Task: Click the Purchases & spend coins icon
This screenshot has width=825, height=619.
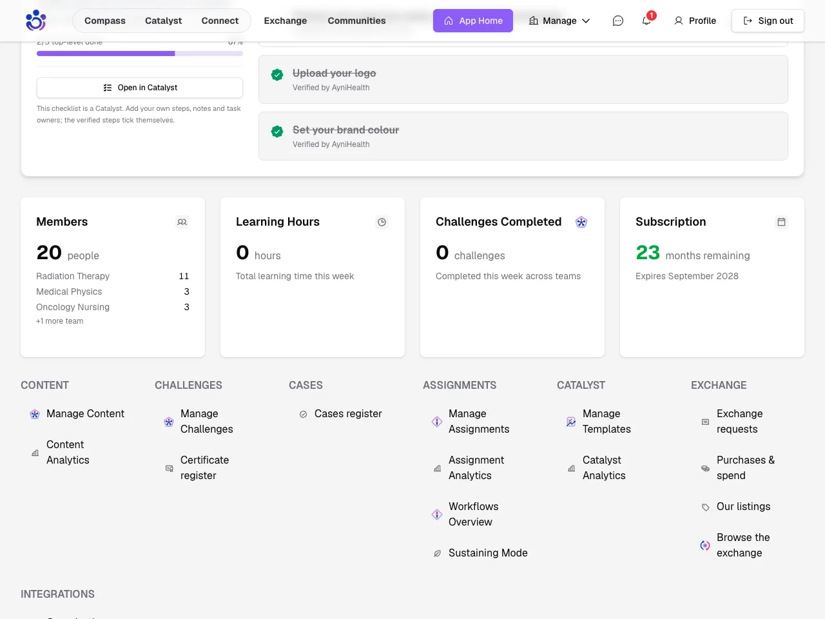Action: 705,468
